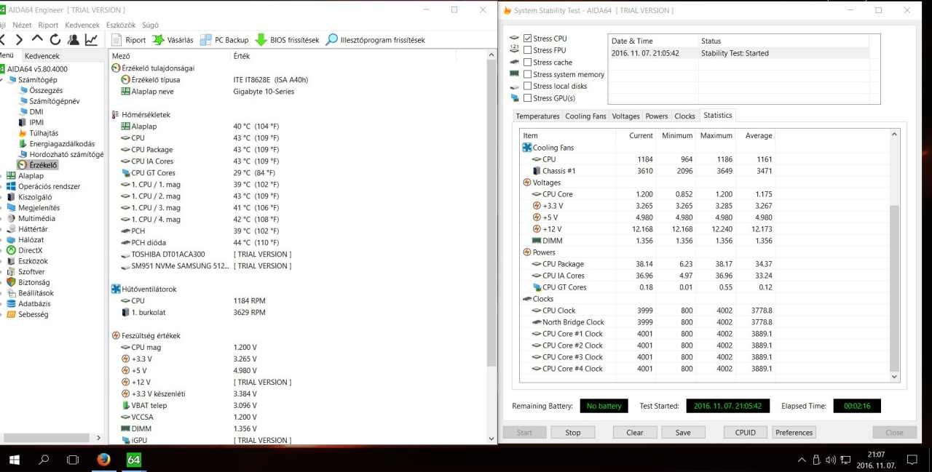Clear the stability test statistics
The height and width of the screenshot is (472, 932).
coord(635,432)
